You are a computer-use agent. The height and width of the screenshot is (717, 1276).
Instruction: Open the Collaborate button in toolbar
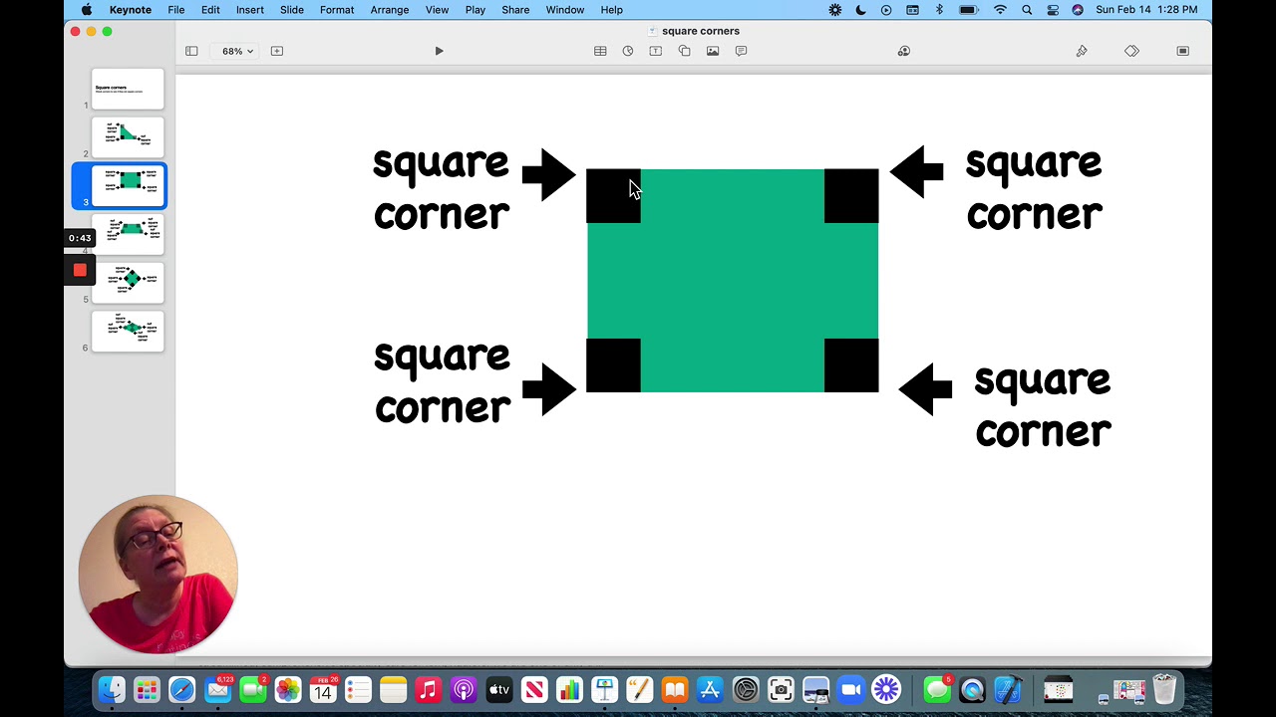pos(904,51)
